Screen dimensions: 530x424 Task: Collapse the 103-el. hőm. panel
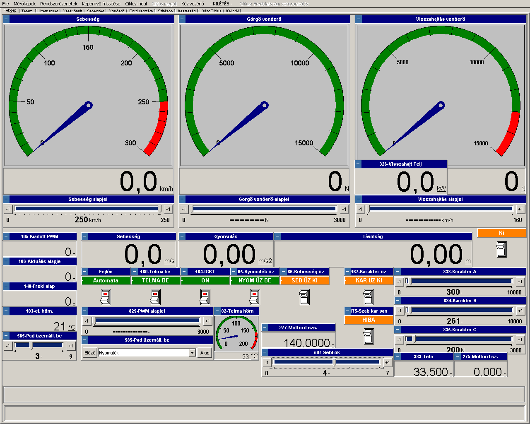(x=6, y=311)
